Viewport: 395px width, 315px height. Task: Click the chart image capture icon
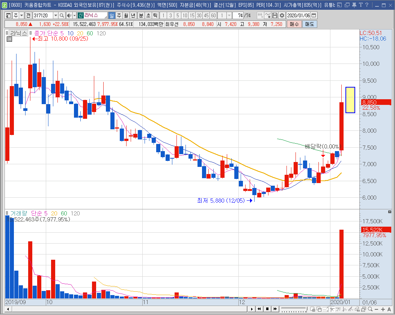[363, 309]
